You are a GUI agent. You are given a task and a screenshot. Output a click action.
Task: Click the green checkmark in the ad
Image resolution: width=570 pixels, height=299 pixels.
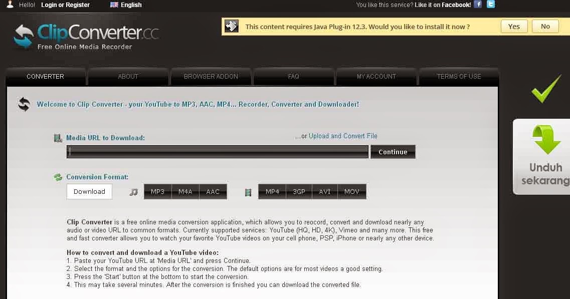pyautogui.click(x=546, y=88)
